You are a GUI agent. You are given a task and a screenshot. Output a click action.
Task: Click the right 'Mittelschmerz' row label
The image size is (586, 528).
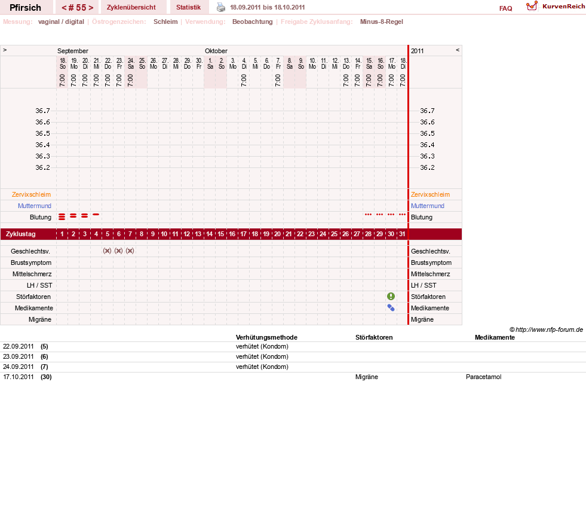tap(430, 274)
